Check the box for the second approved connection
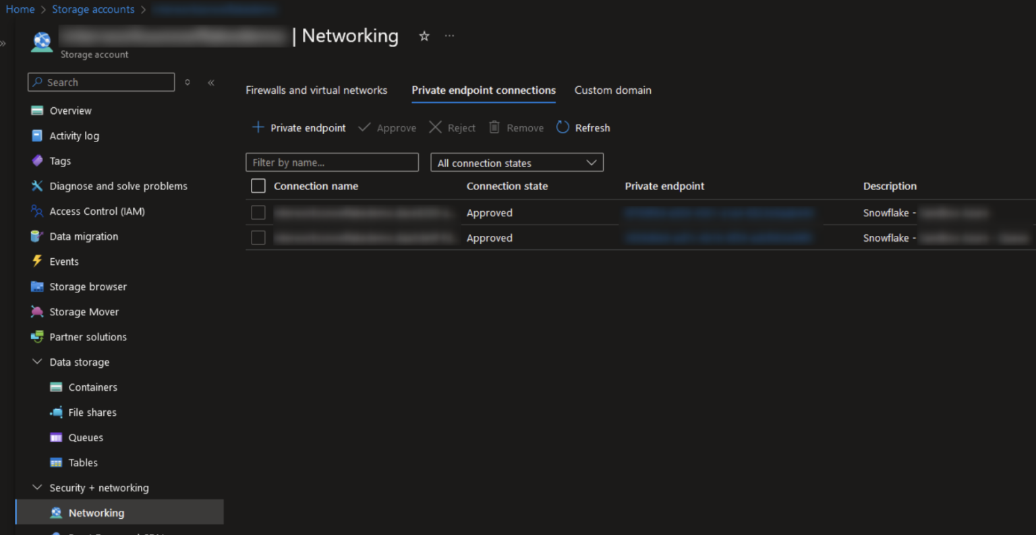1036x535 pixels. [x=258, y=237]
